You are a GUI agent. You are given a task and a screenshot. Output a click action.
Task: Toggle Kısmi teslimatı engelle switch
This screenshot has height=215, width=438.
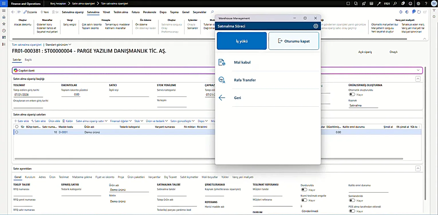point(304,200)
